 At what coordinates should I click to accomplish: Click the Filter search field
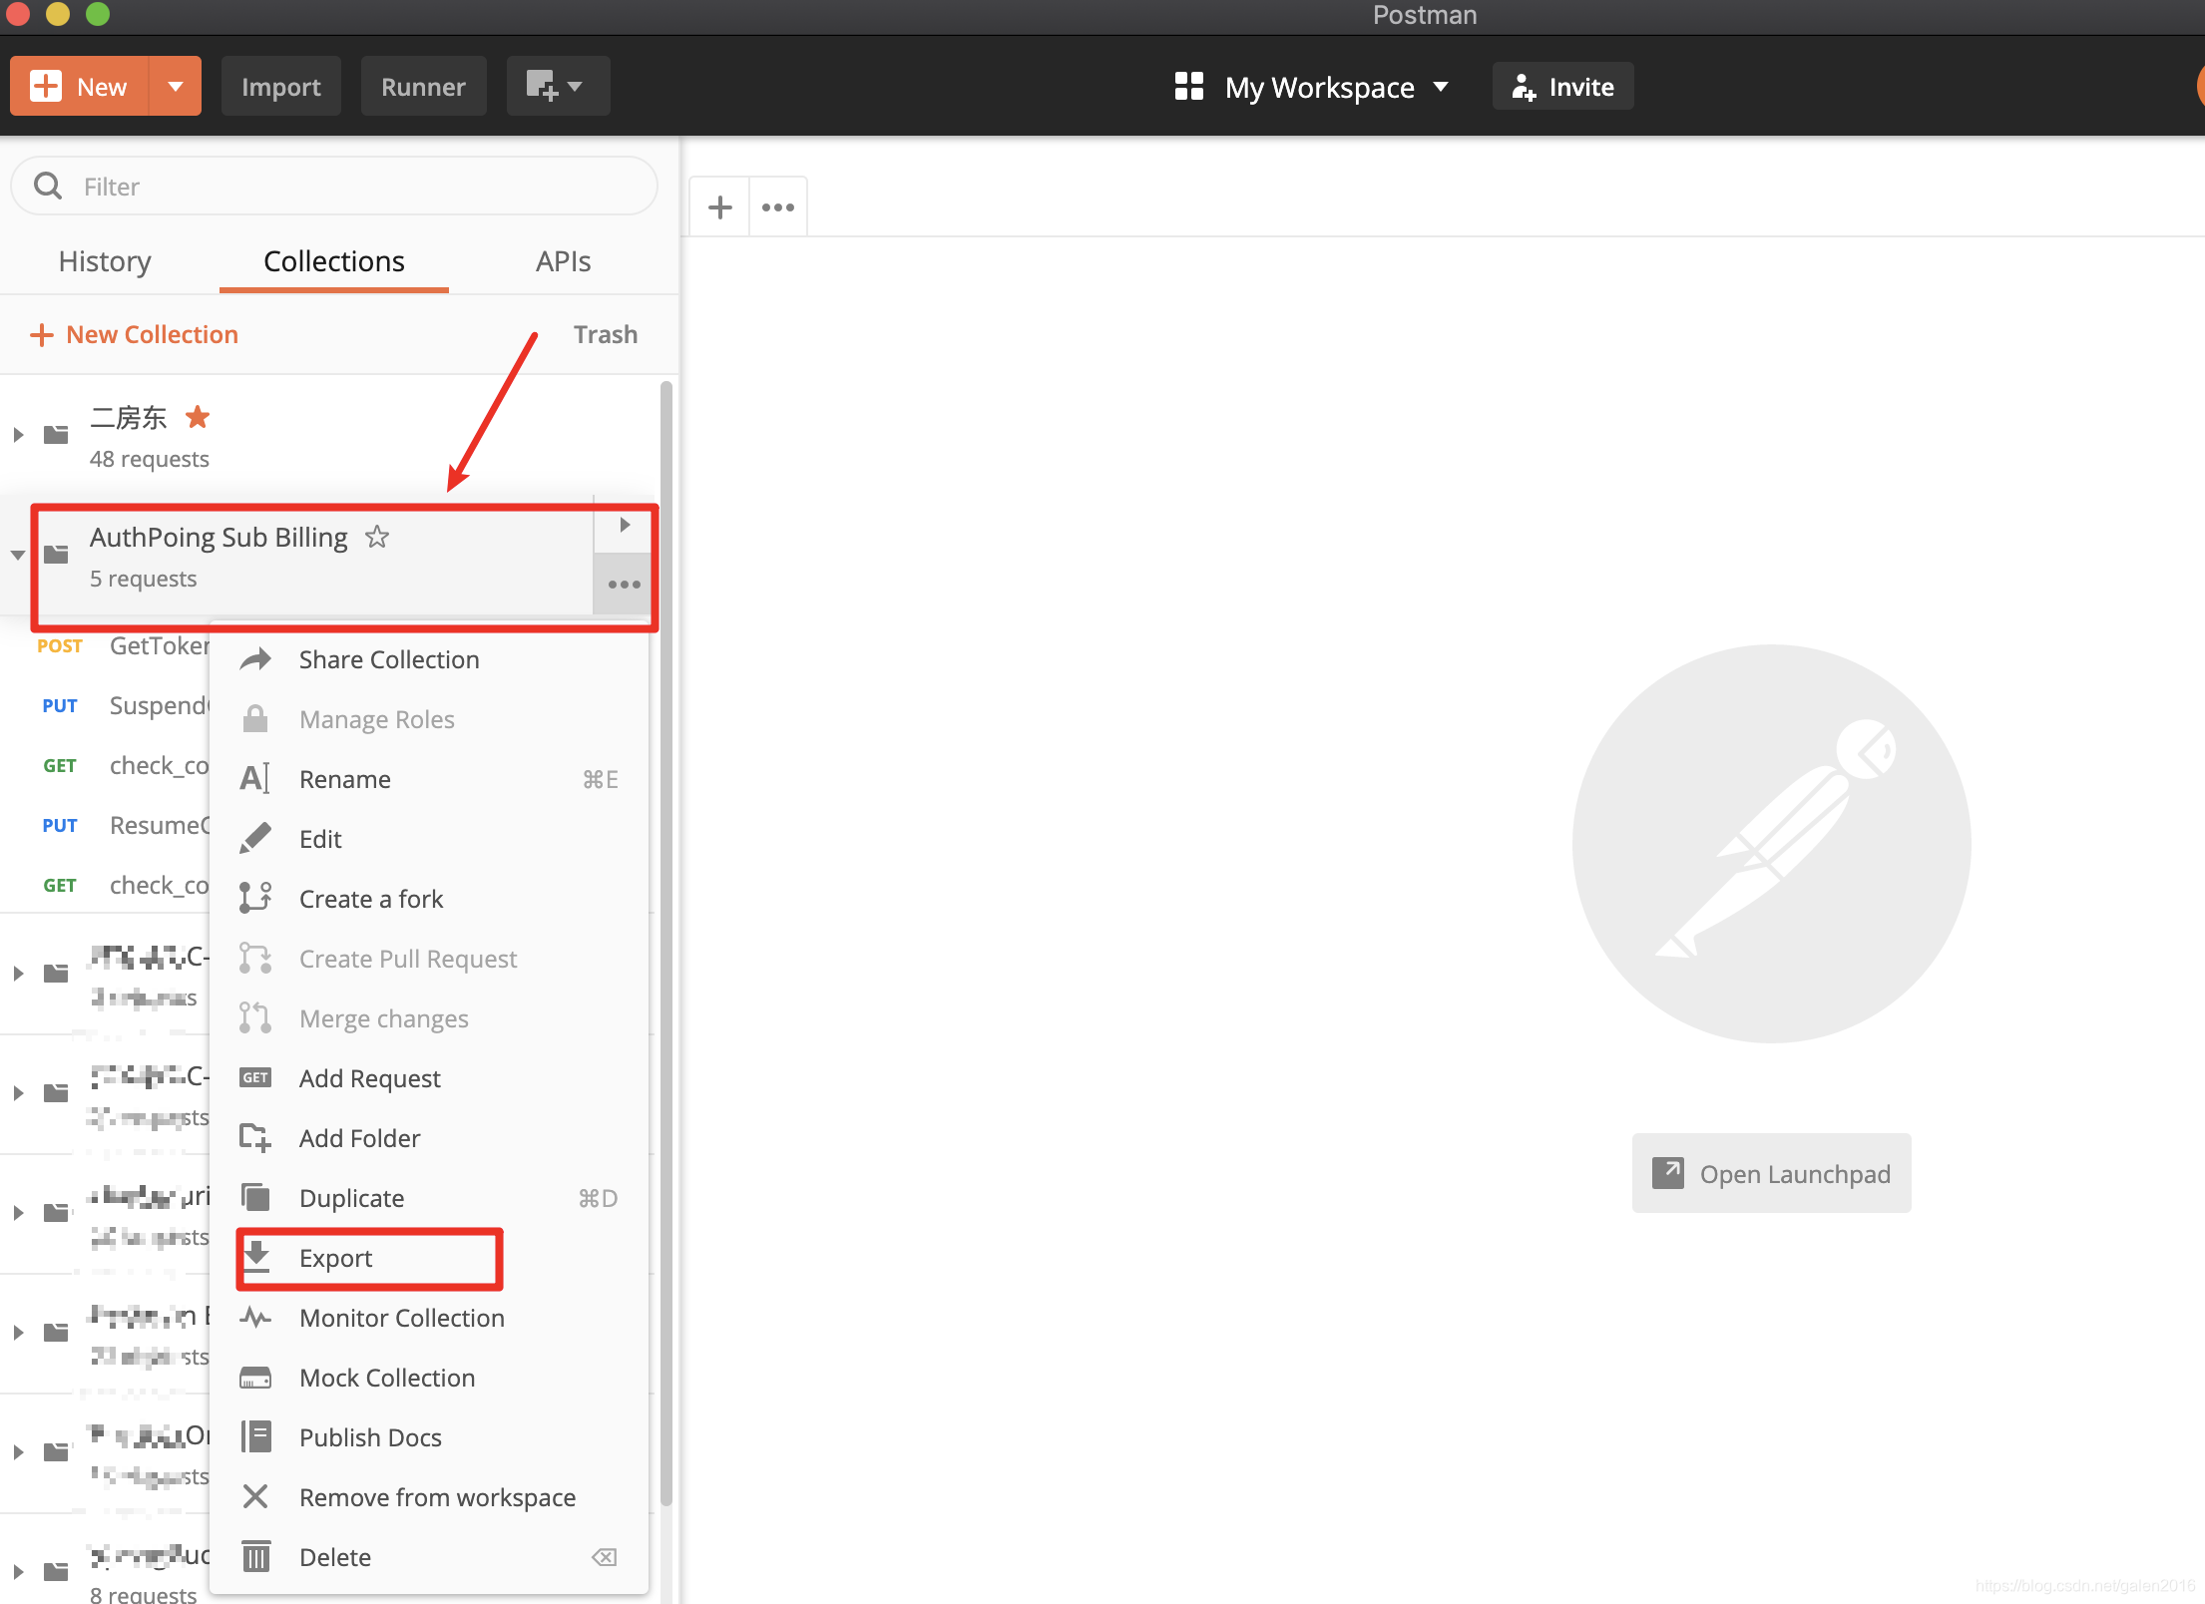(334, 187)
